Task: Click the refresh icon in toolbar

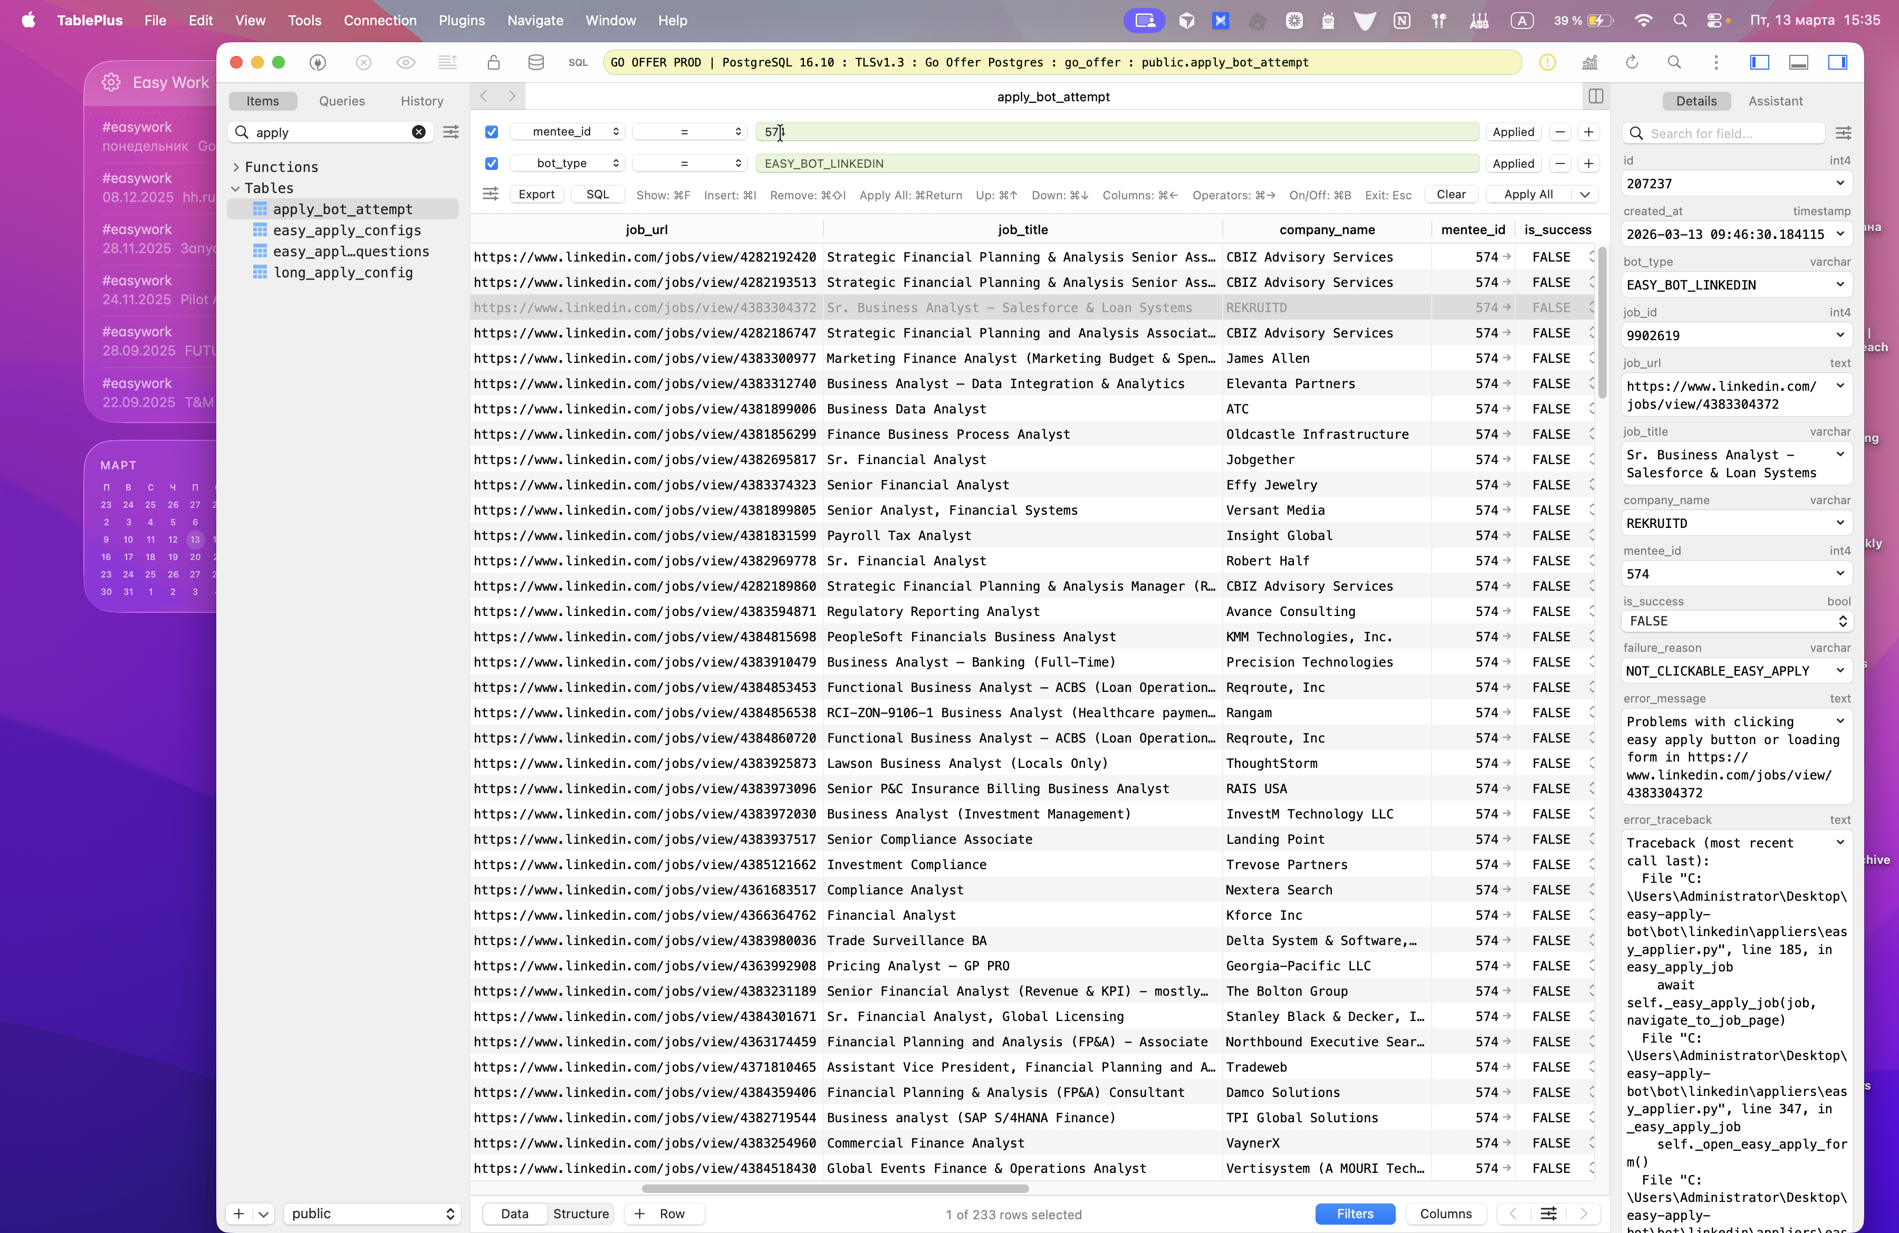Action: pos(1632,62)
